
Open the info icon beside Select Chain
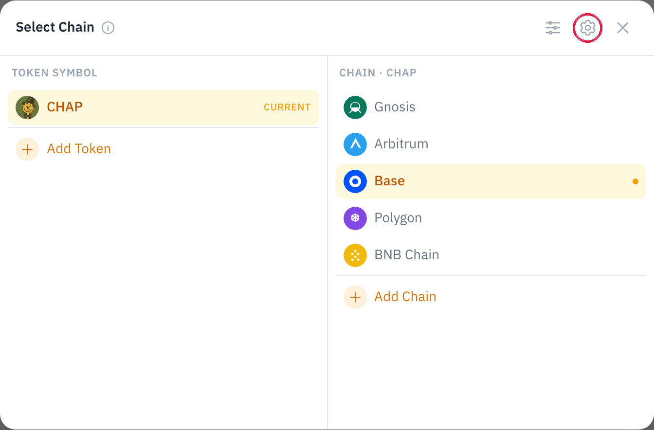(108, 28)
